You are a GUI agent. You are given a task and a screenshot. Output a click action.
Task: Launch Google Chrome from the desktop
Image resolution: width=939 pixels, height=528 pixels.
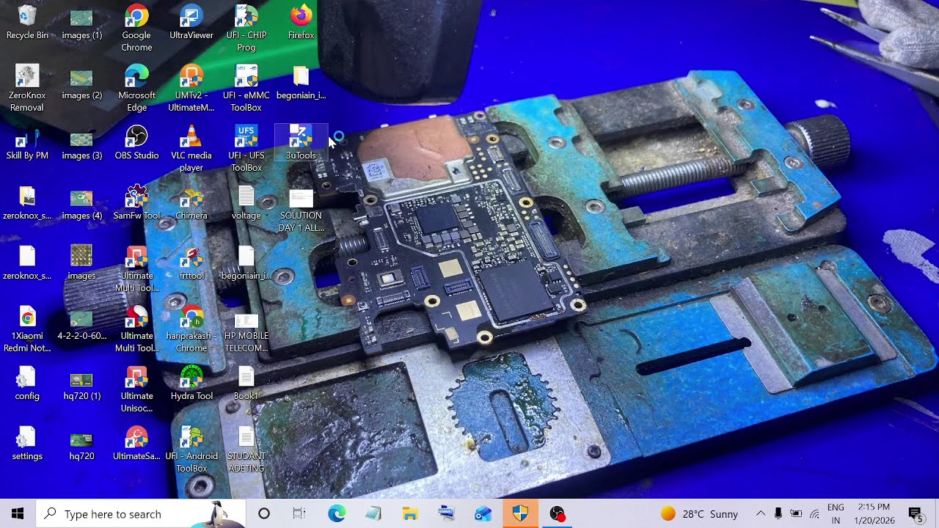[136, 28]
